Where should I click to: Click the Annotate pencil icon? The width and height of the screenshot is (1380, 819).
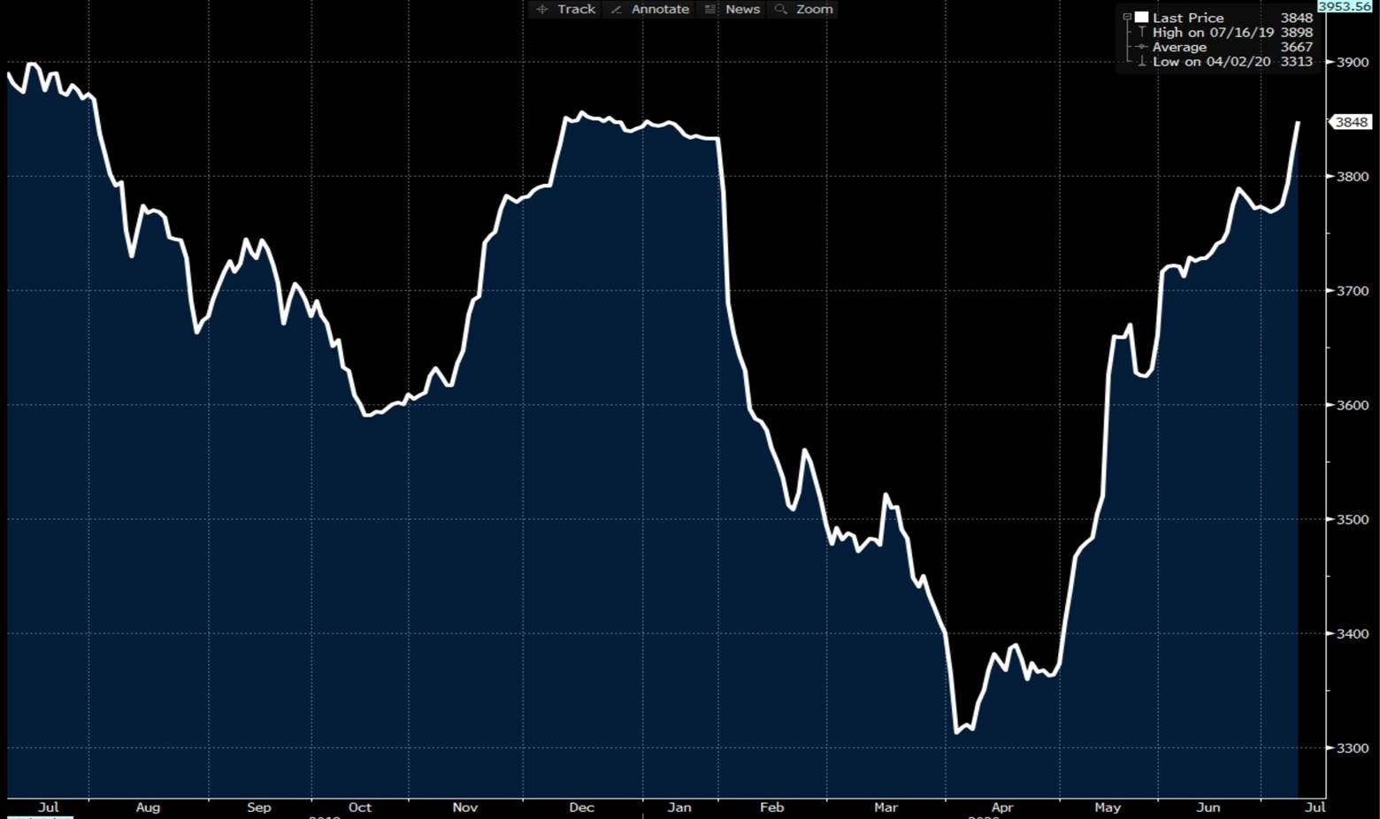[617, 9]
